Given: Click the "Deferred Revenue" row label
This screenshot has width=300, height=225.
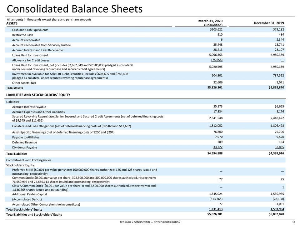Looking at the screenshot, I should point(24,142).
